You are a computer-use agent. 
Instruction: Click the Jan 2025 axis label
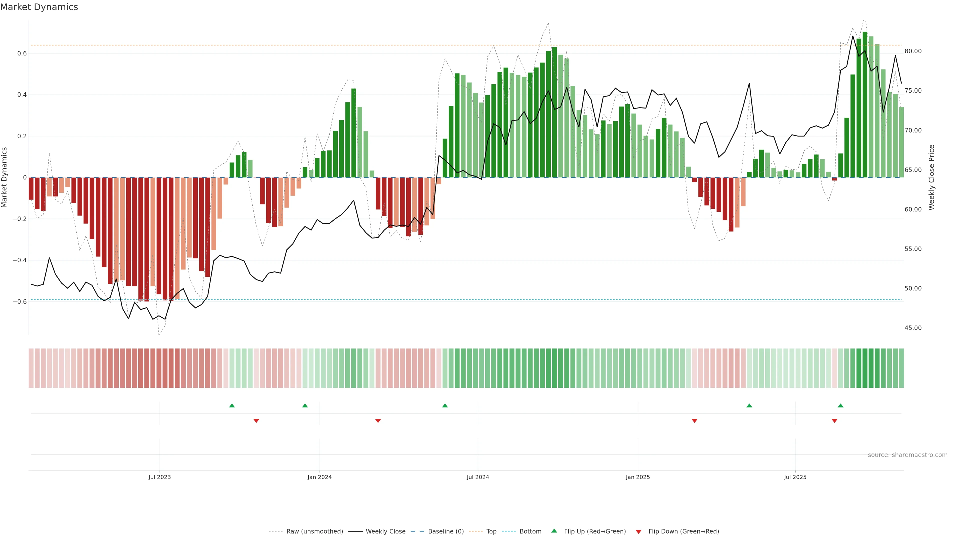[638, 477]
